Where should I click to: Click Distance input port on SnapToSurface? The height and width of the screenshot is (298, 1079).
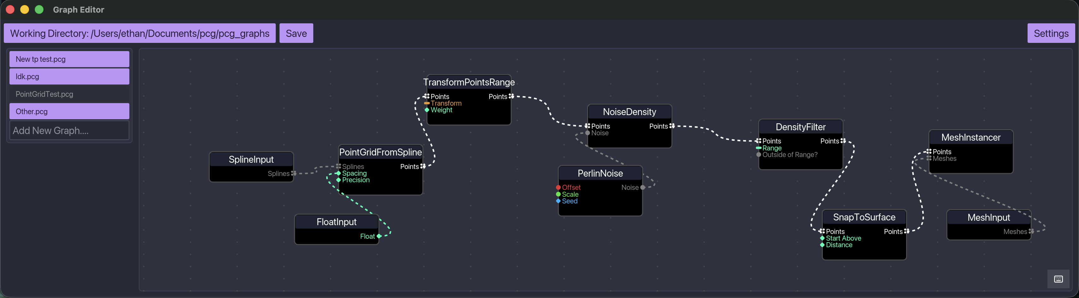click(x=822, y=245)
